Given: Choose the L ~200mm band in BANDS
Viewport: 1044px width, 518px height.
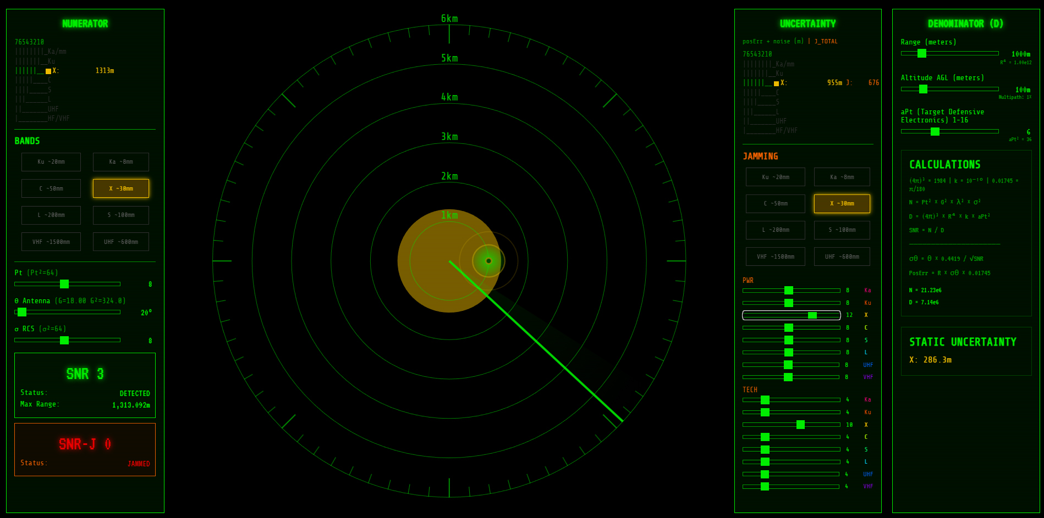Looking at the screenshot, I should 51,215.
